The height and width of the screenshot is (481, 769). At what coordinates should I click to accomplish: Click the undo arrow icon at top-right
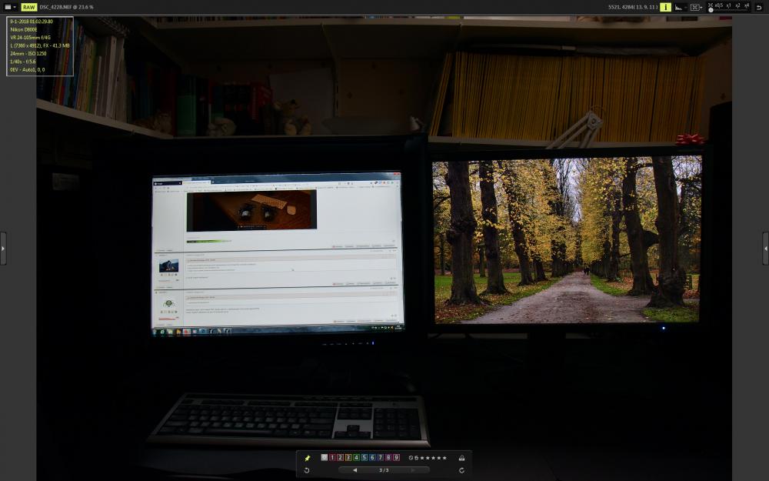(x=759, y=8)
